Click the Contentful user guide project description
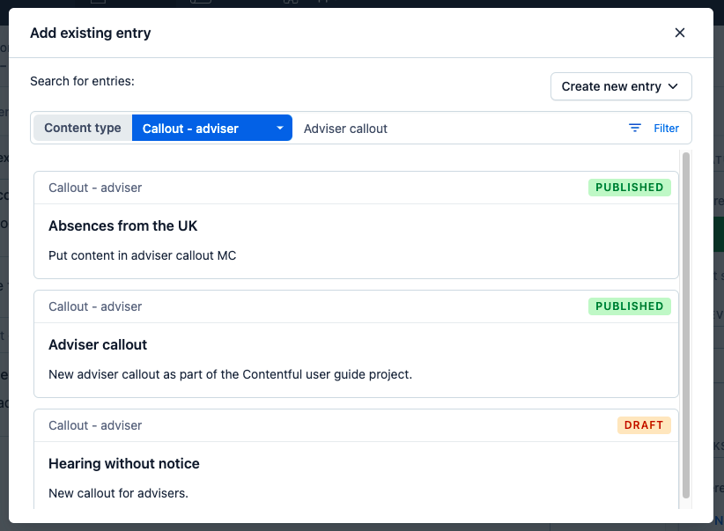724x531 pixels. 230,374
